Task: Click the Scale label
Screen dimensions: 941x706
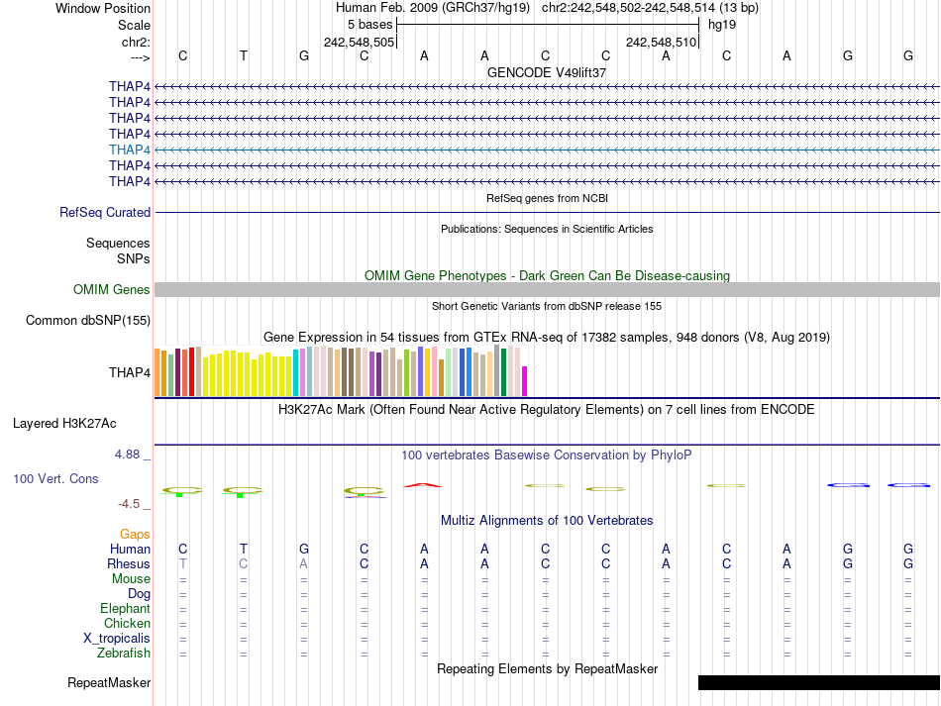Action: pos(135,25)
